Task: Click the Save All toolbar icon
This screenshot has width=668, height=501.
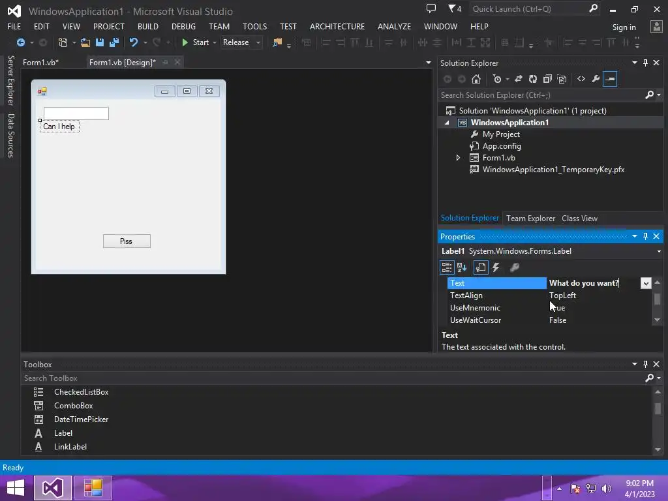Action: point(114,42)
